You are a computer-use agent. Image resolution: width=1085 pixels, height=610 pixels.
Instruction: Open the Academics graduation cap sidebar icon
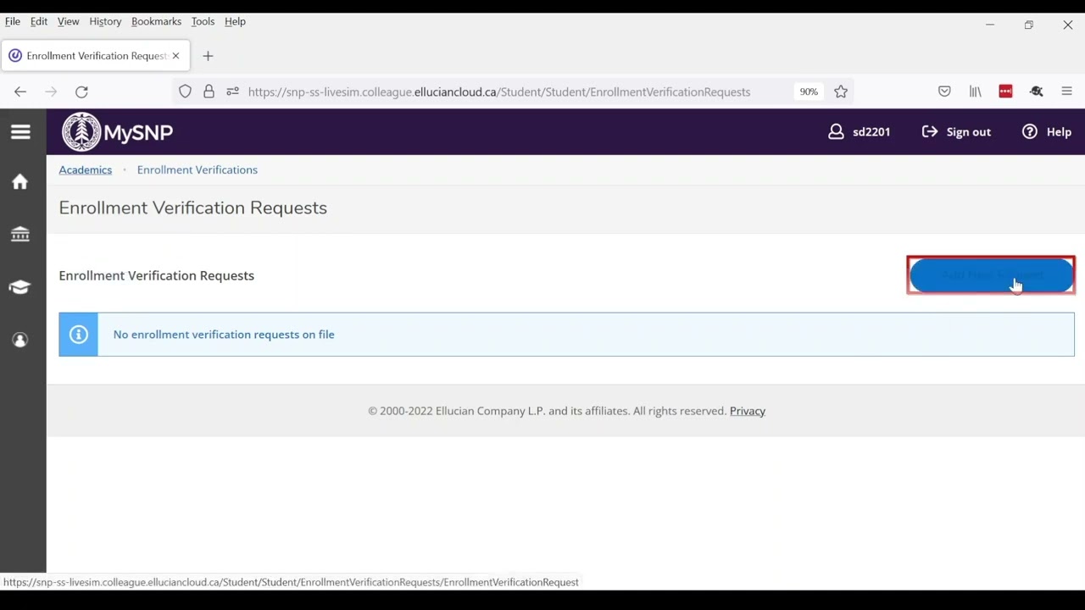click(x=19, y=287)
